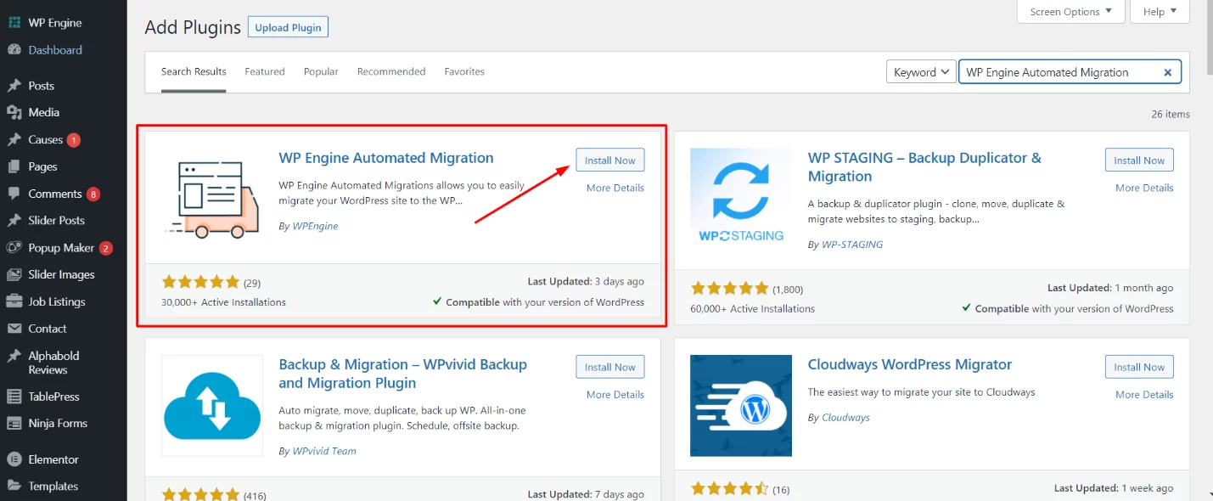This screenshot has width=1213, height=501.
Task: Click the Contact envelope icon
Action: tap(14, 329)
